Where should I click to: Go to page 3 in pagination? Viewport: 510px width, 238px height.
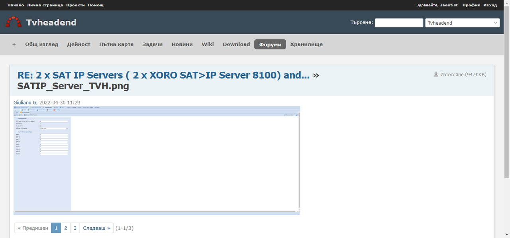(x=75, y=228)
